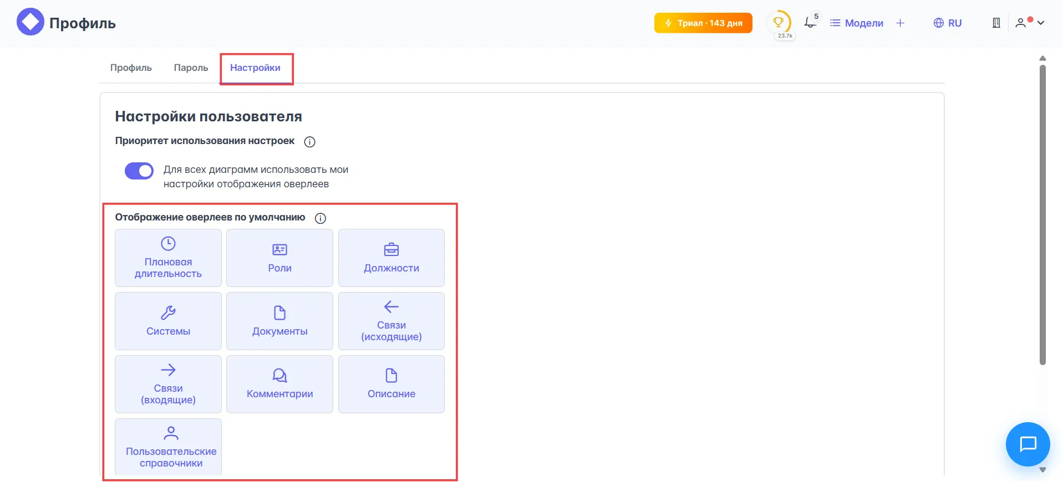Screen dimensions: 1063x482
Task: Click the vertical scrollbar down arrow
Action: [x=1042, y=470]
